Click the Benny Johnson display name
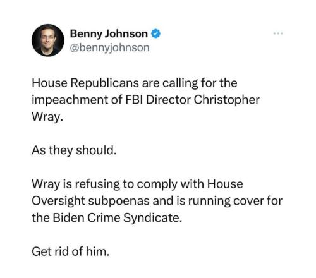The width and height of the screenshot is (316, 278). coord(109,33)
